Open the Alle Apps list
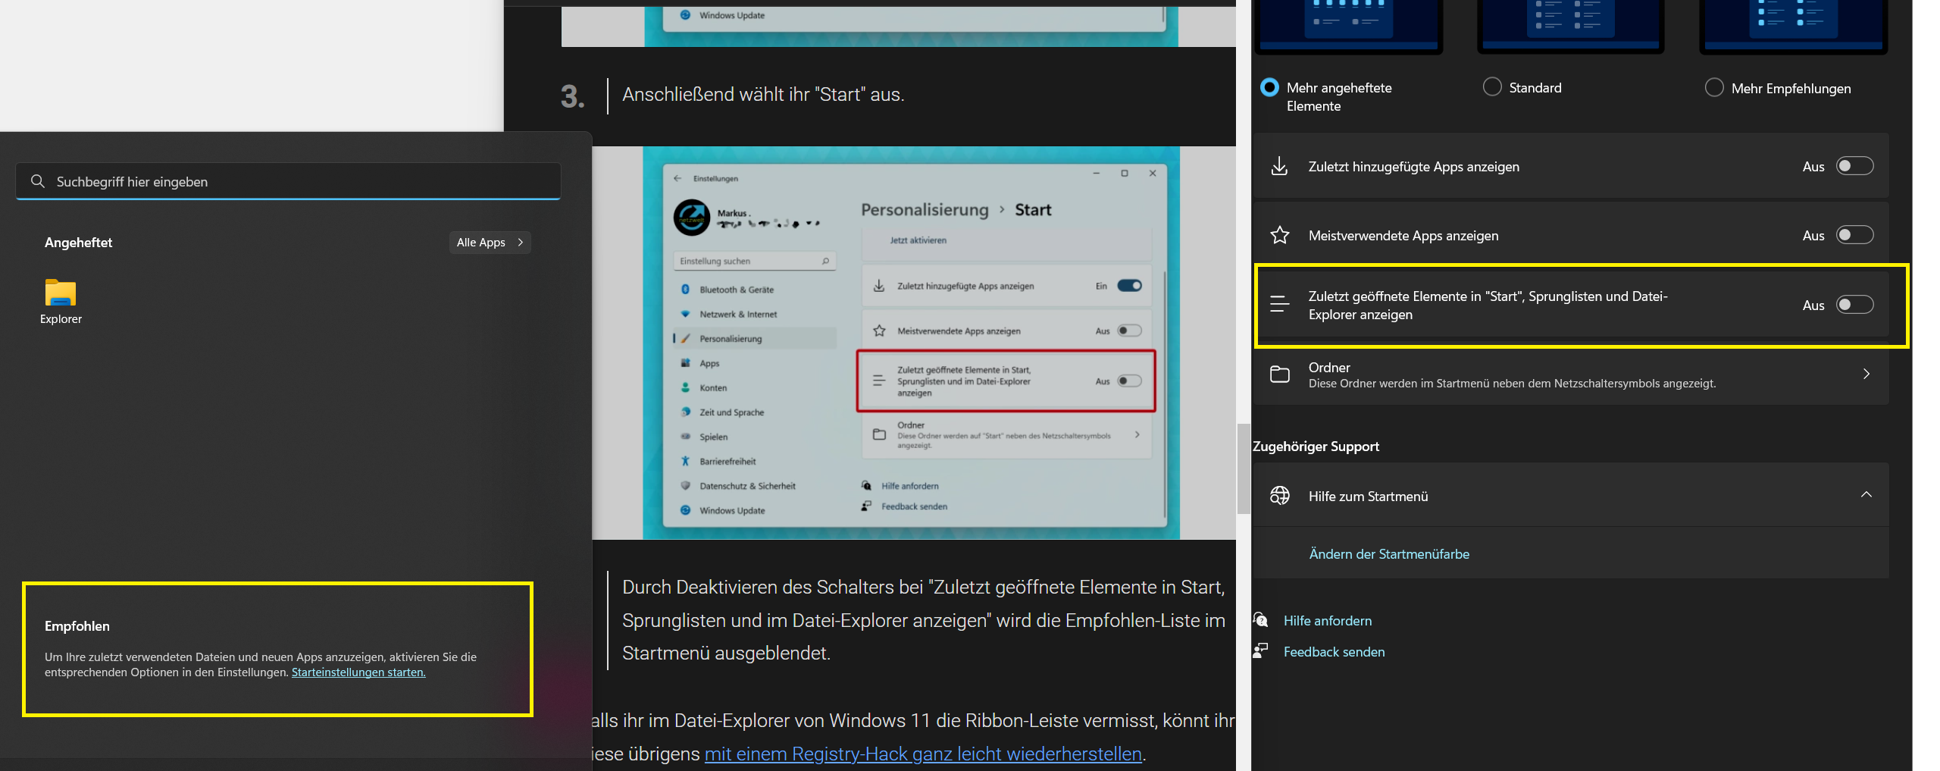 (490, 242)
